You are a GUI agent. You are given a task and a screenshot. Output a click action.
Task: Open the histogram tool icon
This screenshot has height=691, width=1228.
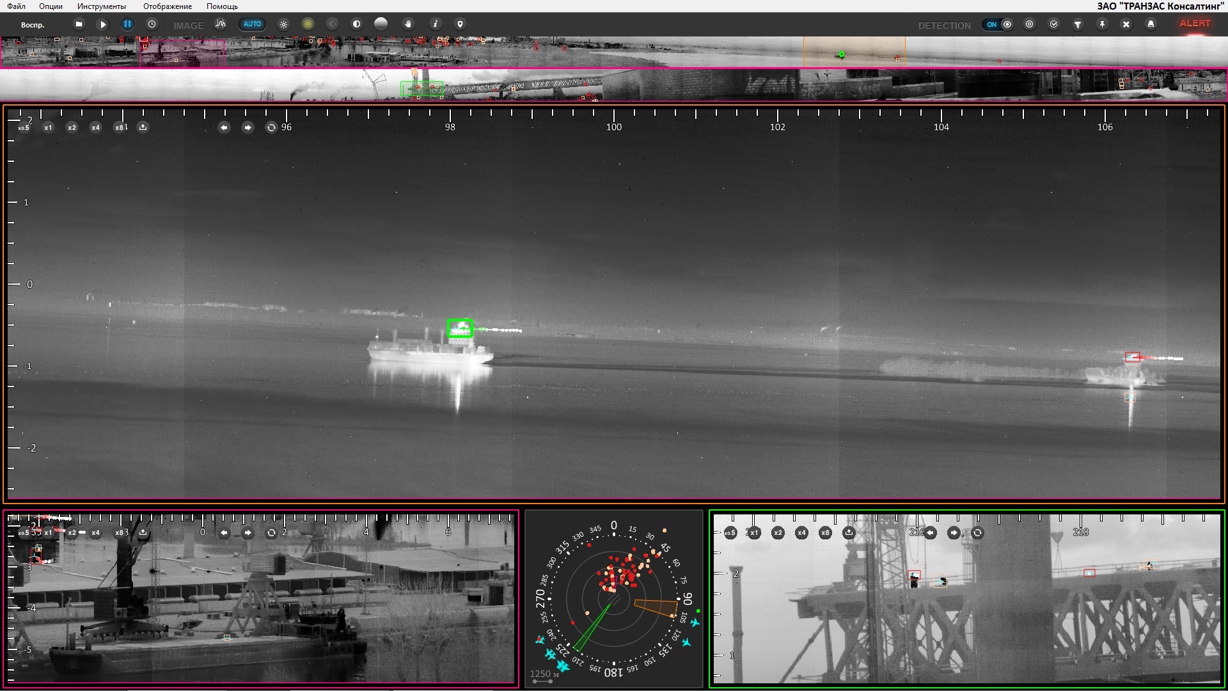pyautogui.click(x=221, y=24)
